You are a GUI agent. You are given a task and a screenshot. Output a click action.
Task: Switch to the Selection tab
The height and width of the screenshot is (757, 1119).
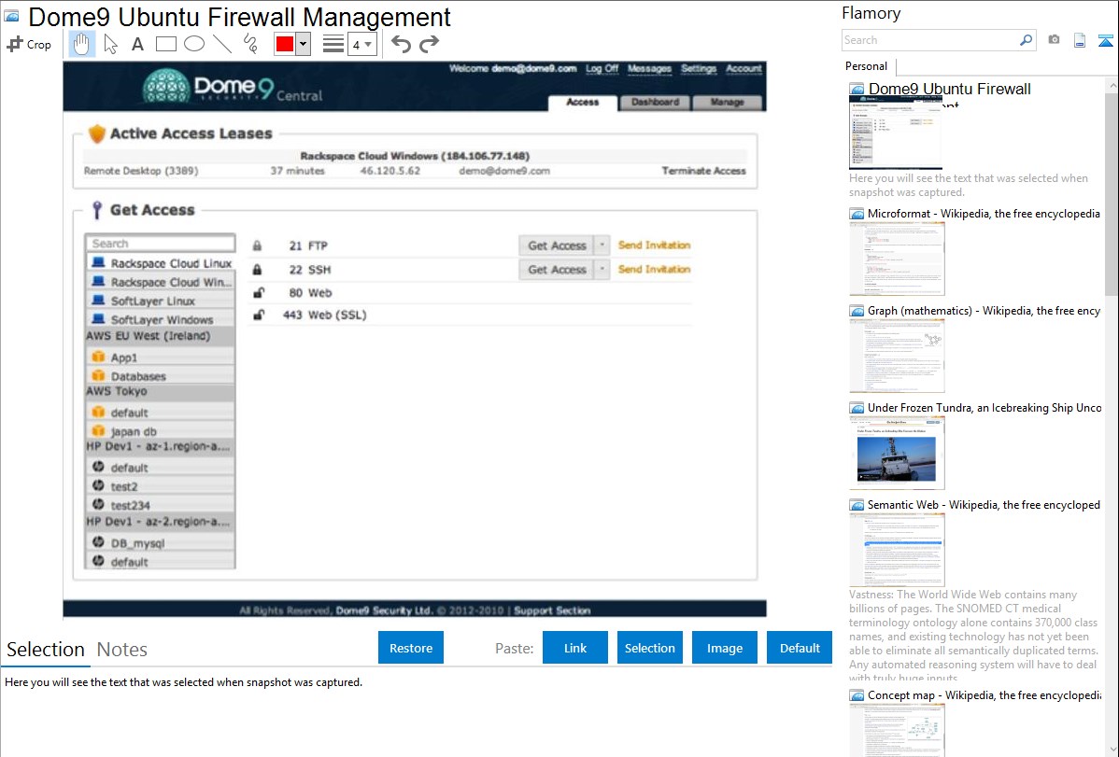(46, 650)
